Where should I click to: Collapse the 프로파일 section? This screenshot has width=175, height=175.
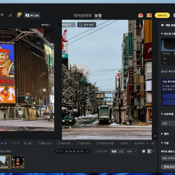point(162,114)
